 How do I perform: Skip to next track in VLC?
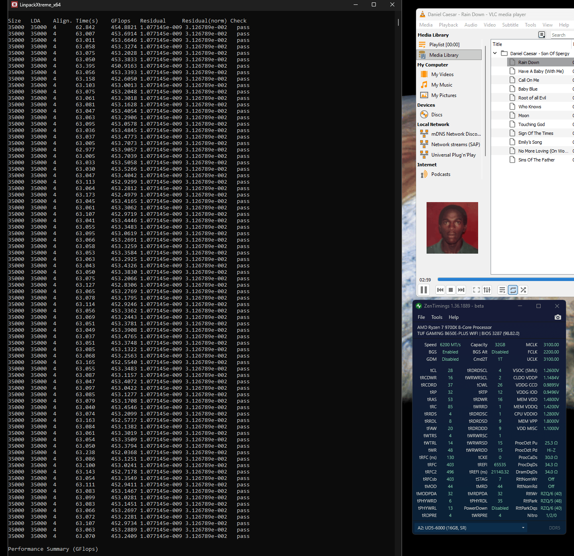(461, 290)
